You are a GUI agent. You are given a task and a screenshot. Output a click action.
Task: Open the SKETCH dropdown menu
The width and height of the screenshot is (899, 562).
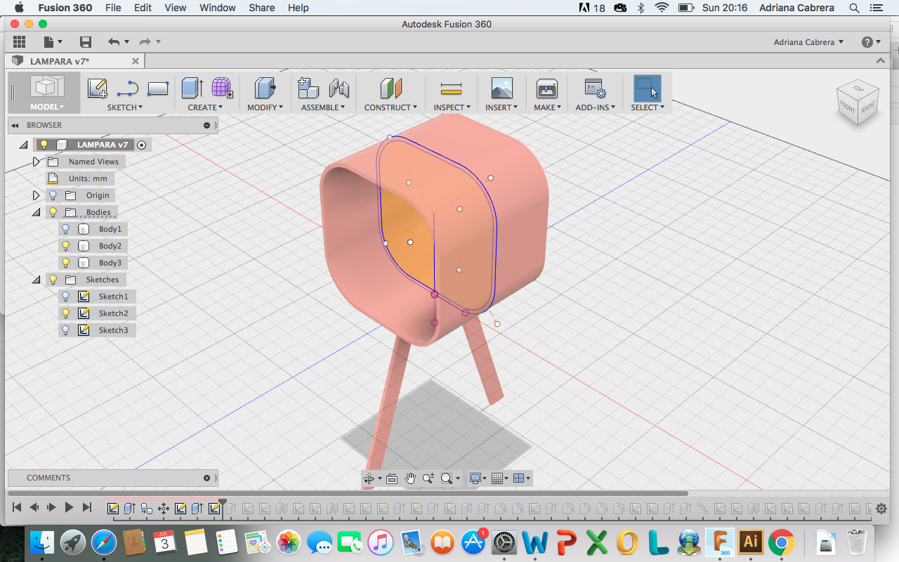pos(125,107)
